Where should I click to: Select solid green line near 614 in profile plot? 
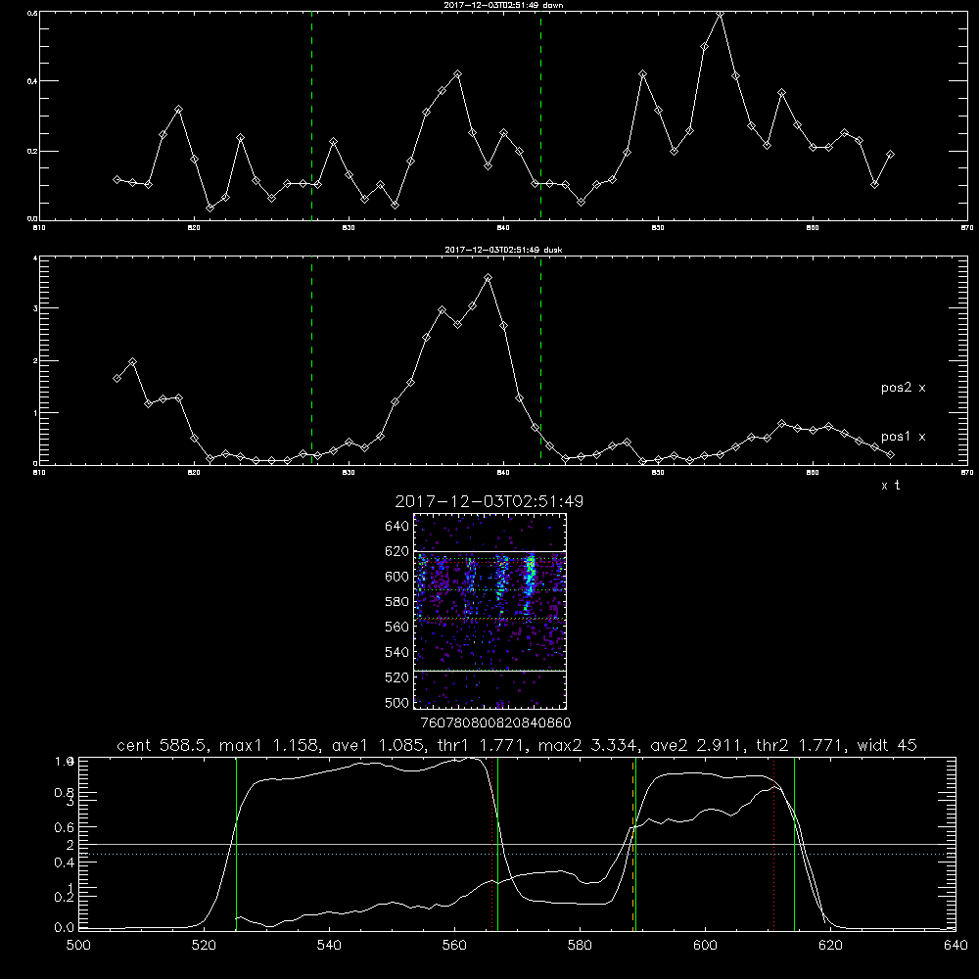(x=794, y=844)
